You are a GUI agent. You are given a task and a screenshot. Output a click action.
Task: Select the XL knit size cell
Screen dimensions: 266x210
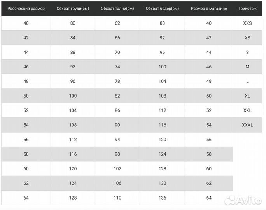click(247, 96)
